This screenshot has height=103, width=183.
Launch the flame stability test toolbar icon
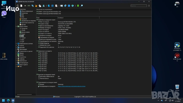click(x=36, y=6)
